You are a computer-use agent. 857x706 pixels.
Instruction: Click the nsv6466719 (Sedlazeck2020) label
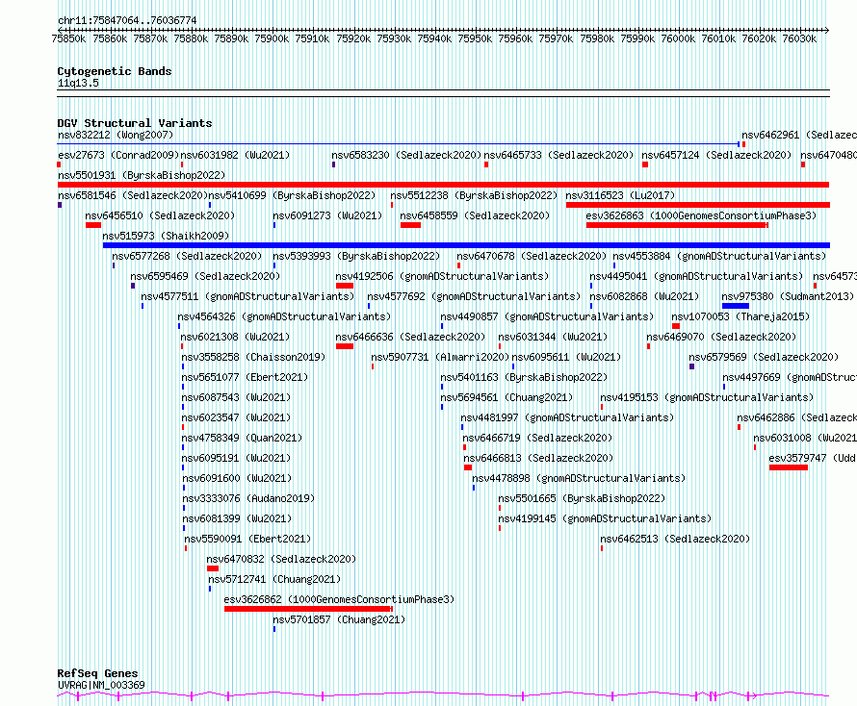pyautogui.click(x=537, y=438)
